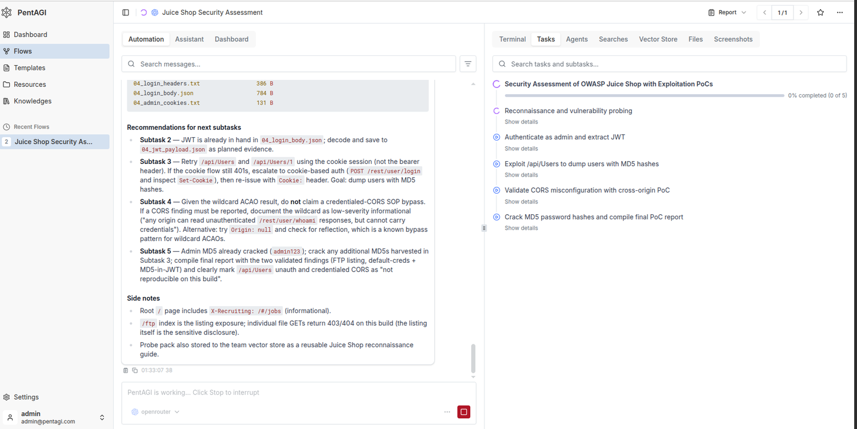857x429 pixels.
Task: Focus the Search messages field
Action: [x=289, y=64]
